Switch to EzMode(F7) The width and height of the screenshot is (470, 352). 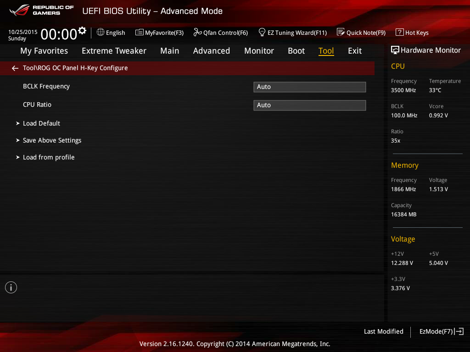442,331
